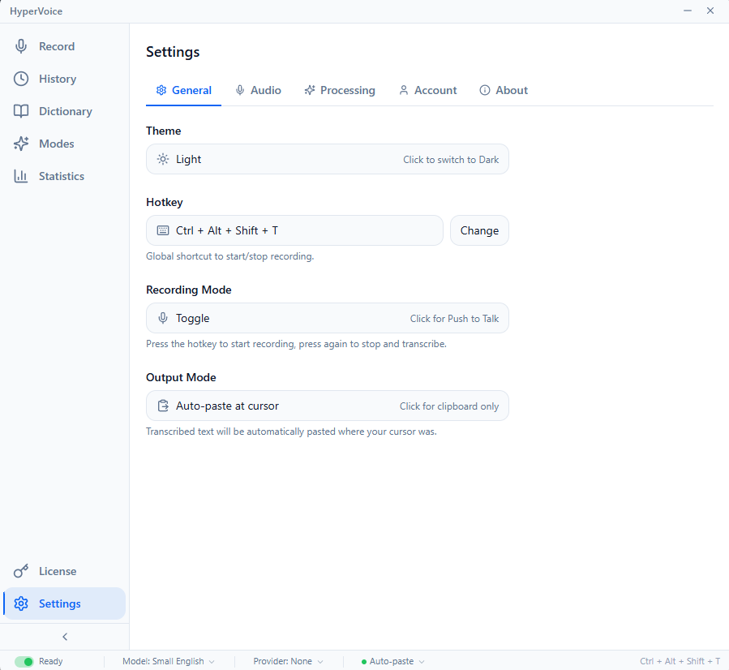Click the 'Ready' status text
This screenshot has height=670, width=729.
tap(50, 661)
